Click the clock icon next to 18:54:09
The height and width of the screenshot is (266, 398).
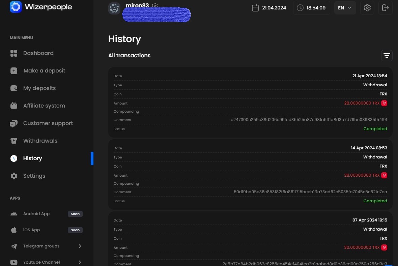(300, 8)
